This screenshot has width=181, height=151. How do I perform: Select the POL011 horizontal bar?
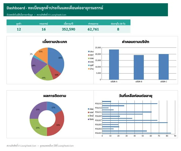[x=127, y=112]
